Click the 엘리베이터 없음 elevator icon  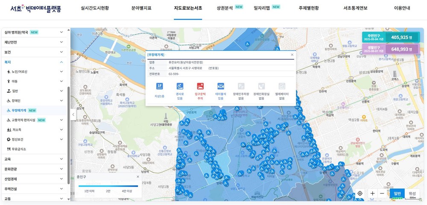(x=282, y=86)
